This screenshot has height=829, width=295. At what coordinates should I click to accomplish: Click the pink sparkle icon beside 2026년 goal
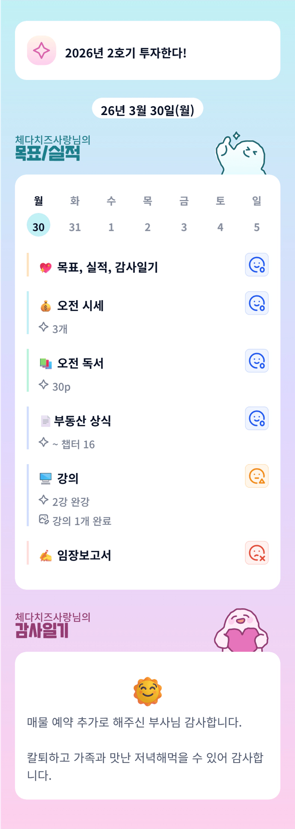41,50
